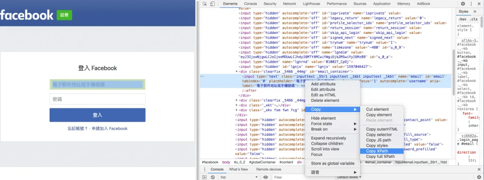Choose Copy element

coord(382,115)
